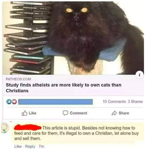
Task: Click the thumbs-up Like icon
Action: tap(24, 113)
